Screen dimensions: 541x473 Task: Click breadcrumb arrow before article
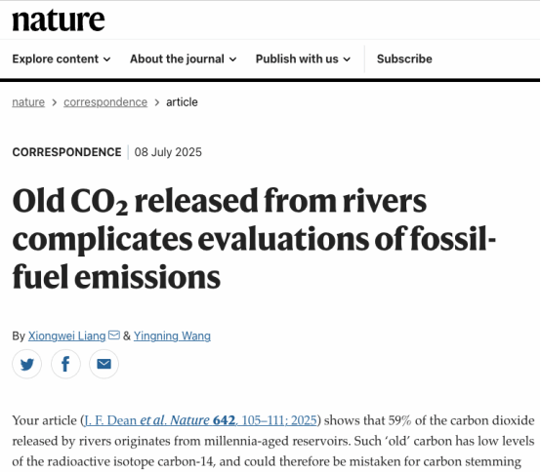click(157, 102)
